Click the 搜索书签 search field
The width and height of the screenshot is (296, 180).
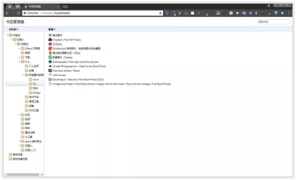[274, 22]
